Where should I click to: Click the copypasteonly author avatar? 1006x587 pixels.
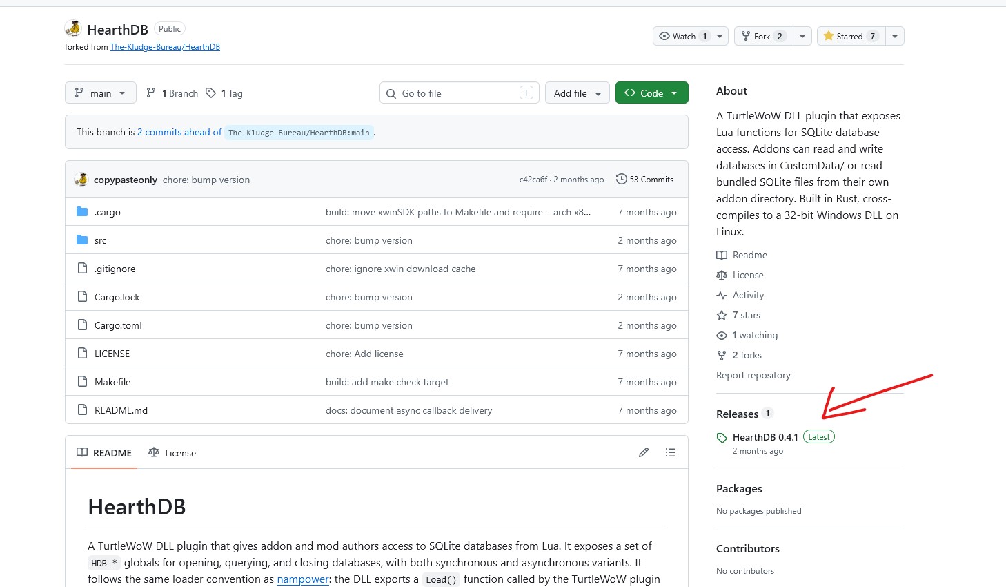(x=81, y=179)
